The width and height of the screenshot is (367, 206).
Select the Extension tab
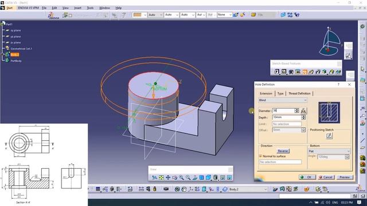point(266,93)
